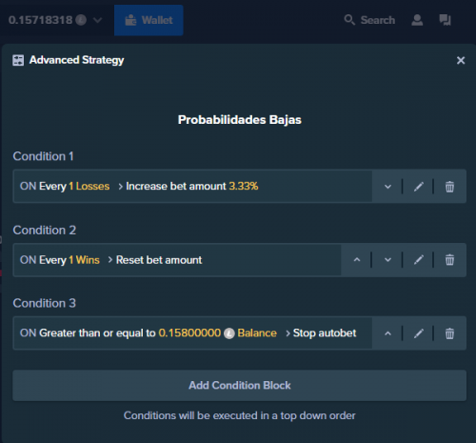Click 'Conditions will be executed' note text
The image size is (476, 443).
pos(239,415)
